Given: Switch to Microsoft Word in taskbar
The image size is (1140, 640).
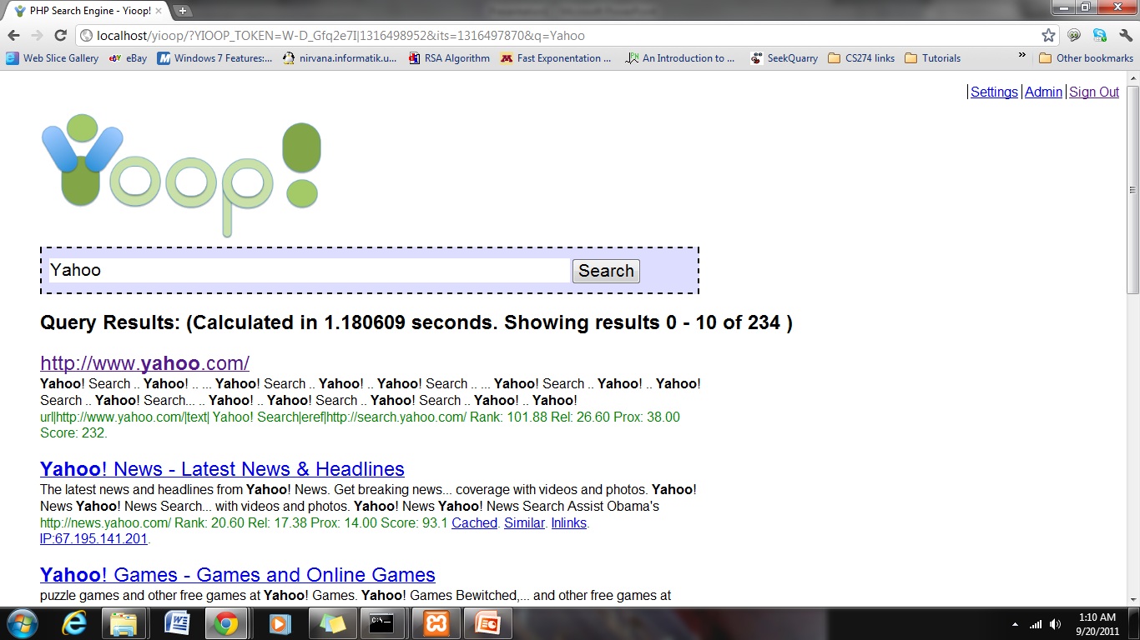Looking at the screenshot, I should [177, 623].
